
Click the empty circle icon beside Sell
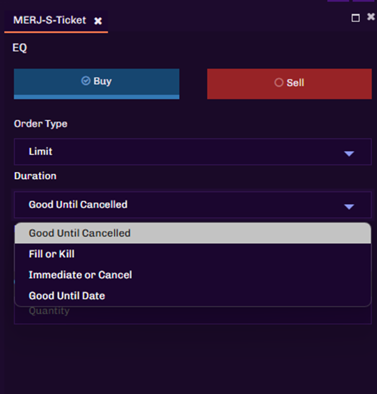click(x=279, y=82)
